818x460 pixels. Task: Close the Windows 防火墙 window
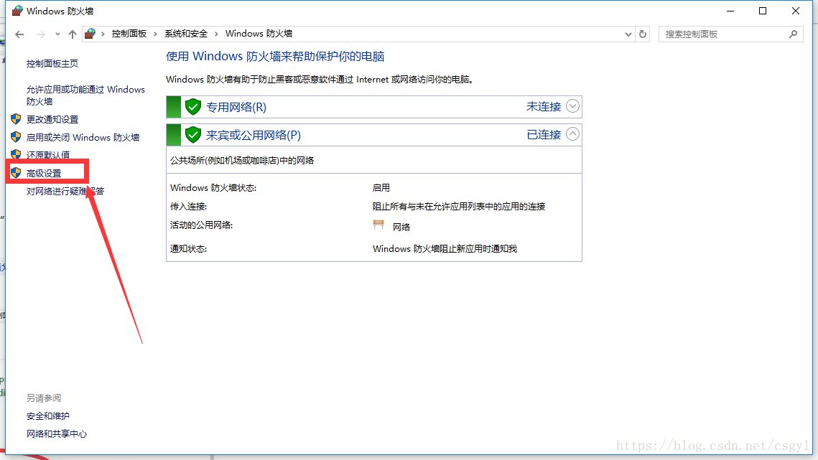click(796, 11)
